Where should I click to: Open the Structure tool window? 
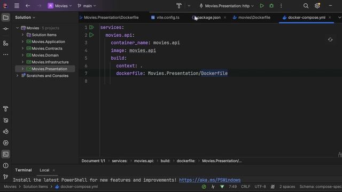[6, 43]
